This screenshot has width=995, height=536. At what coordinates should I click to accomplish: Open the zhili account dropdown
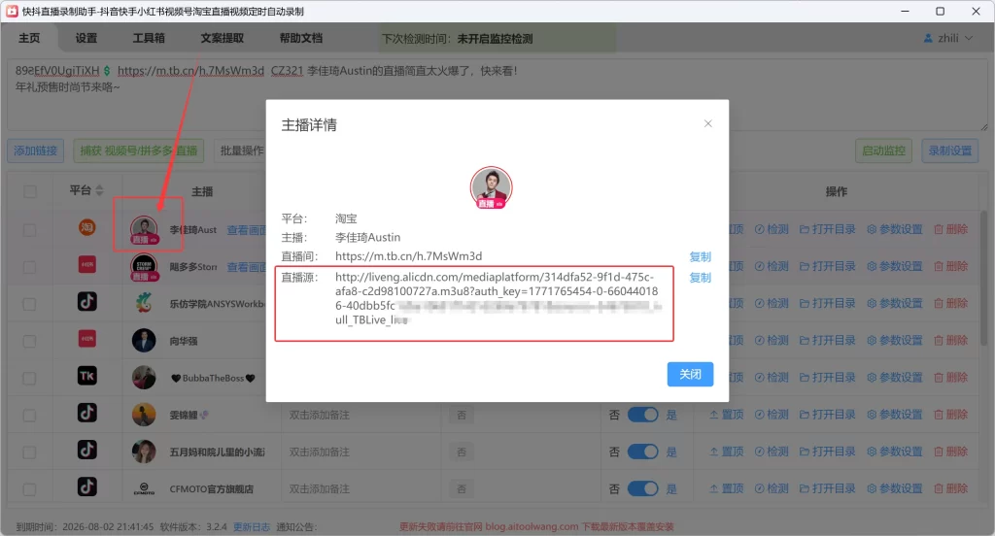coord(948,38)
